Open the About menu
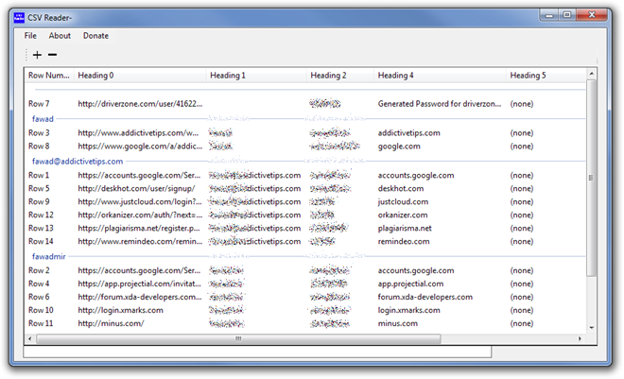Screen dimensions: 624x379 pyautogui.click(x=60, y=35)
